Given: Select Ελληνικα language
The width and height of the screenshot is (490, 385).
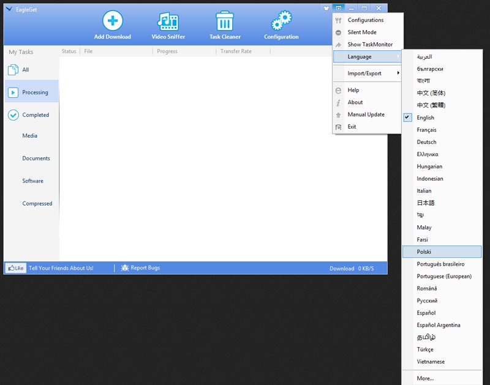Looking at the screenshot, I should pos(442,154).
